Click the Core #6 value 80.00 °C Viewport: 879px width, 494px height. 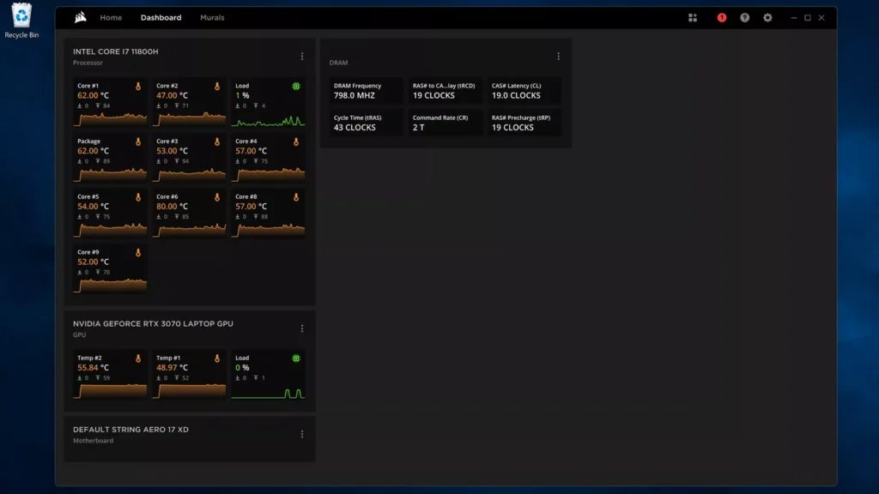172,207
